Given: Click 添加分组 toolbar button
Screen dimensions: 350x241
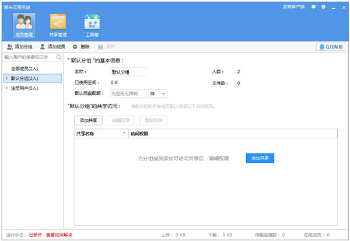Looking at the screenshot, I should (20, 47).
